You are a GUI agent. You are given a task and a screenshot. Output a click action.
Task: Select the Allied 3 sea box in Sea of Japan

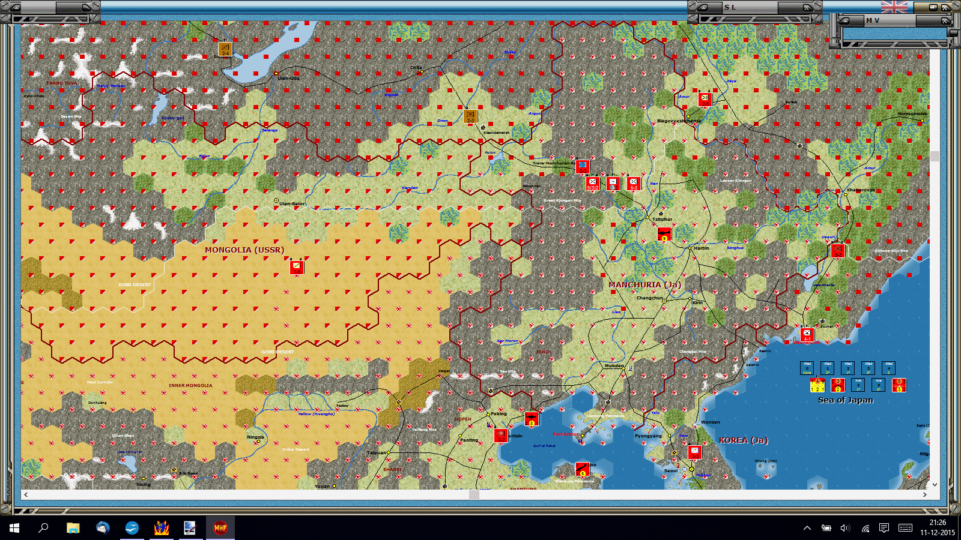tap(869, 368)
